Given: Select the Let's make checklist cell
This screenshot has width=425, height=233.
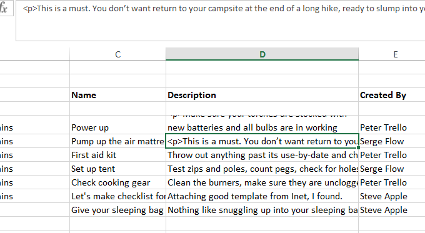Looking at the screenshot, I should [117, 196].
